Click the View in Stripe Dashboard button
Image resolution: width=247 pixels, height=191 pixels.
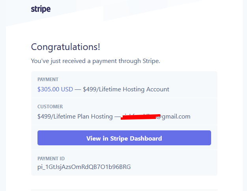(x=124, y=138)
